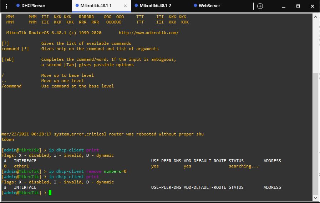
Task: Close the Mikrotik6.48.1-1 tab
Action: click(125, 6)
